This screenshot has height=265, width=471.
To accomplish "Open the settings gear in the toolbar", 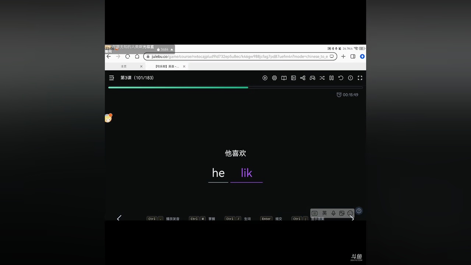I will (x=275, y=78).
